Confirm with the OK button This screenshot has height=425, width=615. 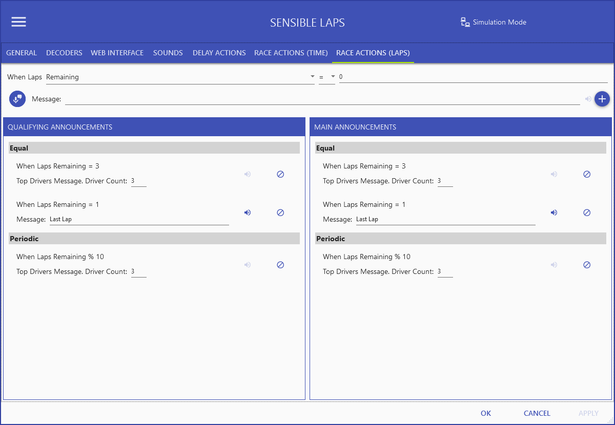[486, 413]
